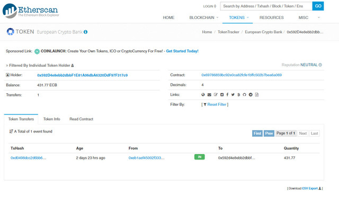Switch to the Token Info tab
Image resolution: width=339 pixels, height=214 pixels.
52,119
